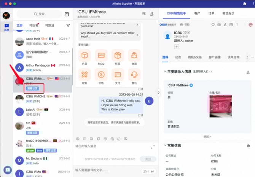Click the contact profile icon in chat header
The height and width of the screenshot is (177, 255).
(x=152, y=14)
